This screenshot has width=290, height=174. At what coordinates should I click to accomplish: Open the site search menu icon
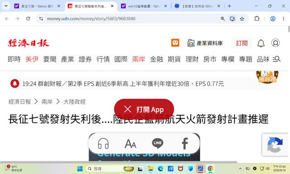pos(277,59)
